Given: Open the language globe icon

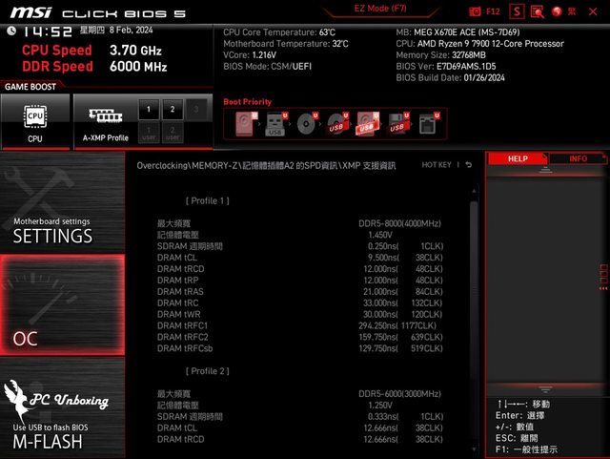Looking at the screenshot, I should click(x=558, y=11).
